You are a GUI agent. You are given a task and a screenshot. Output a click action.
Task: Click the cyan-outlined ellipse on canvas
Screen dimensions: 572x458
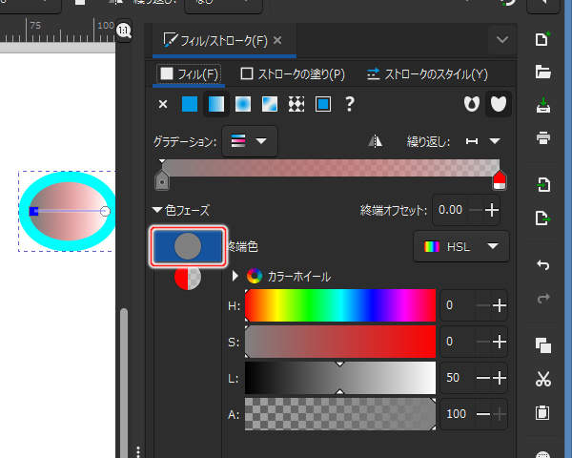pyautogui.click(x=68, y=211)
